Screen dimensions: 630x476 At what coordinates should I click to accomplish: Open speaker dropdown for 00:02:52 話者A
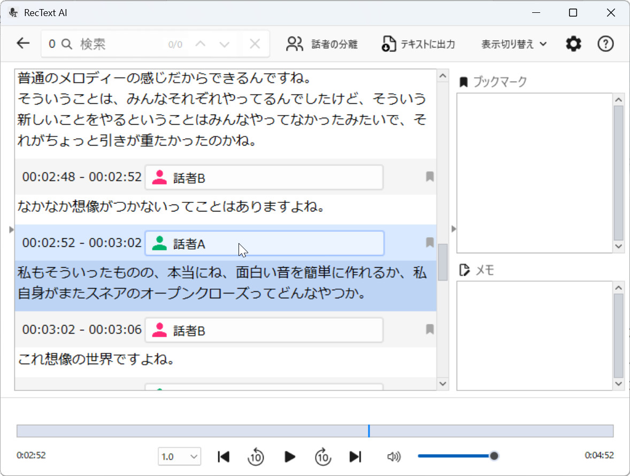[264, 244]
